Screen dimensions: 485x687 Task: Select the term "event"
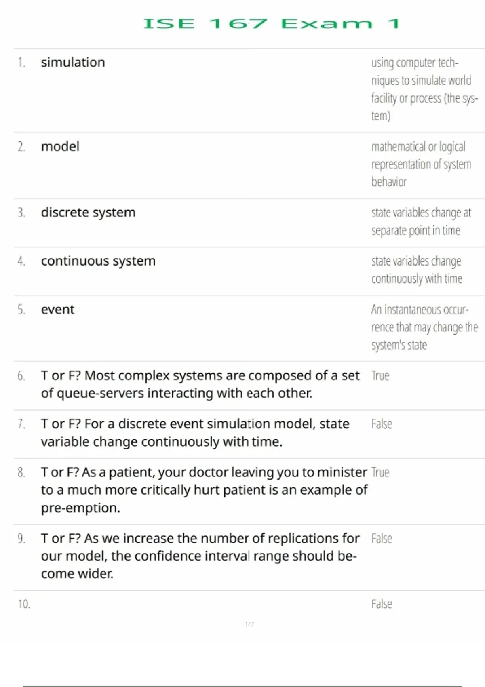point(57,310)
